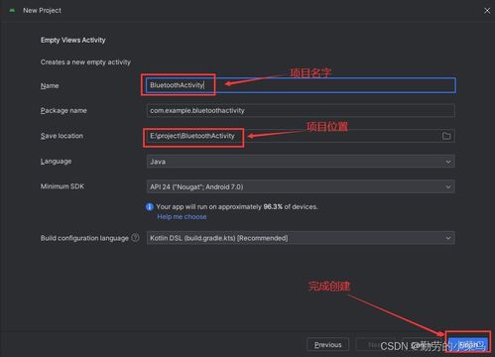Open the folder browser for Save location
This screenshot has height=357, width=495.
446,136
